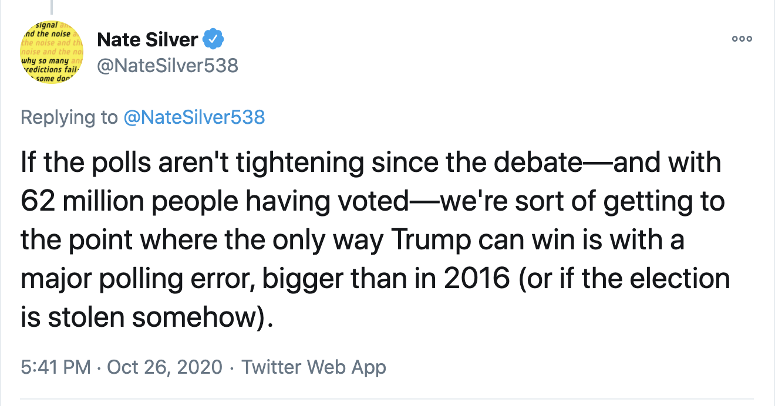Click the thread connector line above the avatar
This screenshot has height=406, width=775.
click(x=51, y=7)
